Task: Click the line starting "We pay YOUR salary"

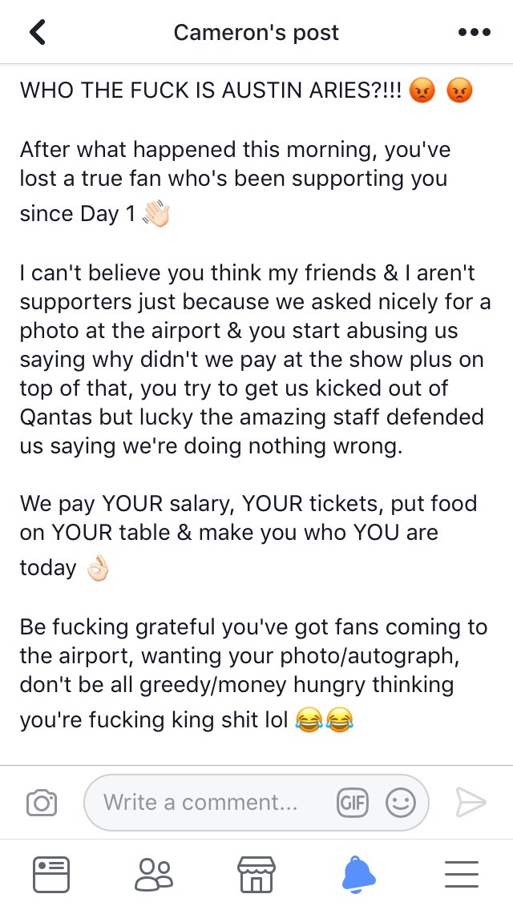Action: click(248, 504)
